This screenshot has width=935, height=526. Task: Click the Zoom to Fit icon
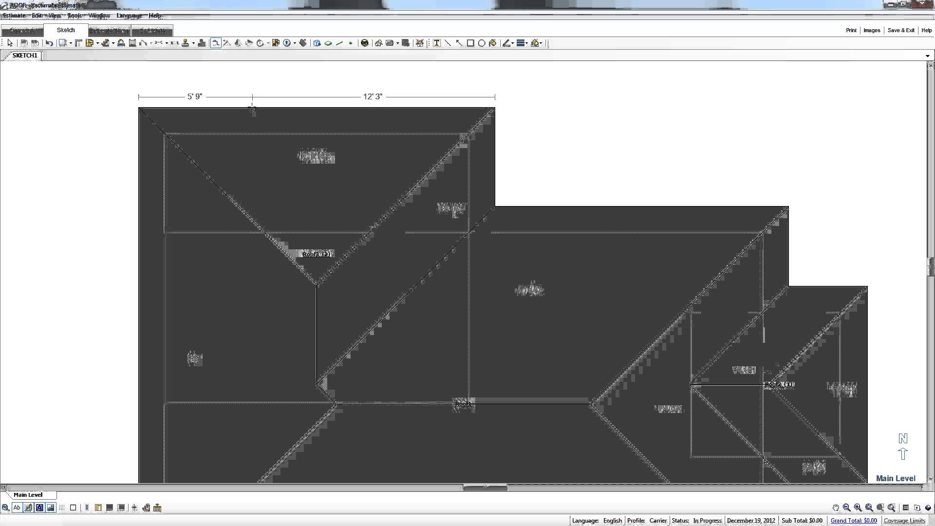coord(869,507)
